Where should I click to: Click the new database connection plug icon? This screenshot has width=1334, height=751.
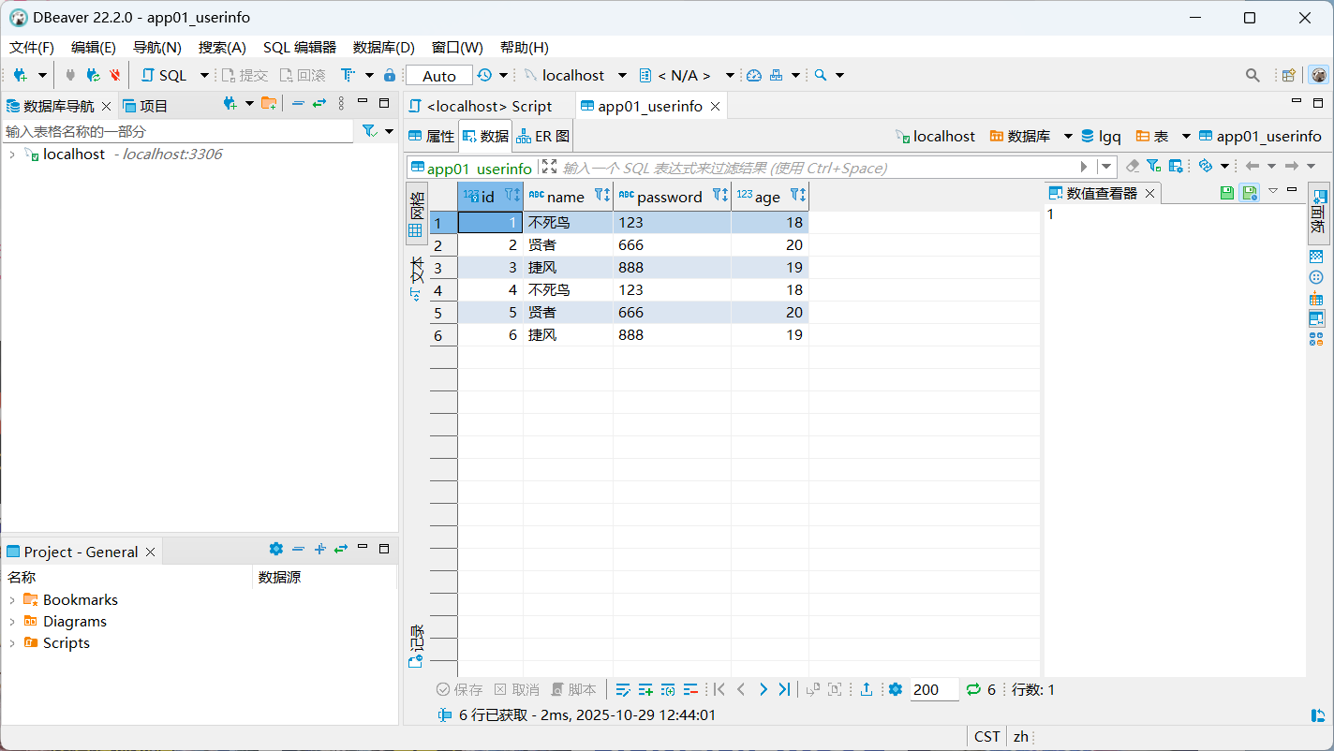click(21, 75)
